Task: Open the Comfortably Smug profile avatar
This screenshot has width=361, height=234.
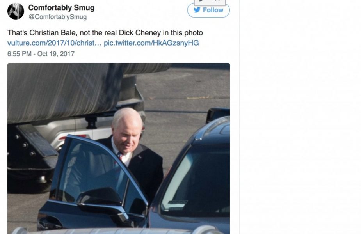Action: pos(16,11)
